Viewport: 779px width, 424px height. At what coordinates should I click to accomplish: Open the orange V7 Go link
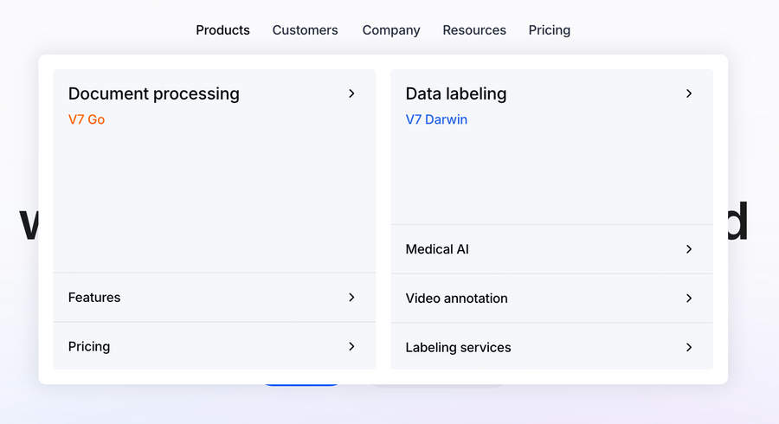[x=87, y=119]
